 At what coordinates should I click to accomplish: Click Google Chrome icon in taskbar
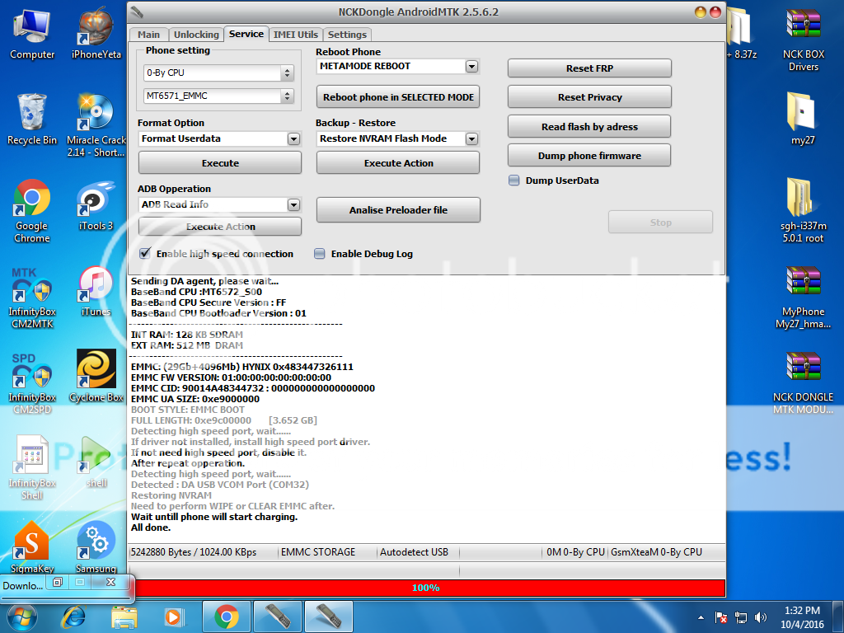[227, 617]
